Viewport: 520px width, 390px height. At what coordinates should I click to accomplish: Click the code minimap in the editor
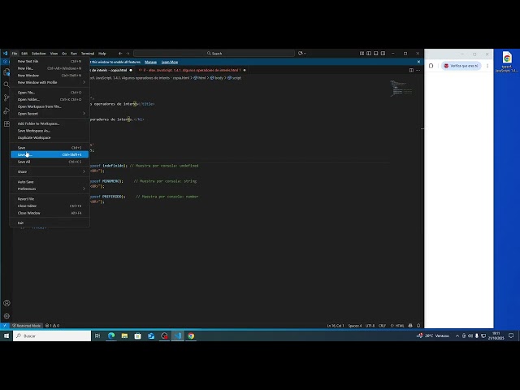pos(401,89)
